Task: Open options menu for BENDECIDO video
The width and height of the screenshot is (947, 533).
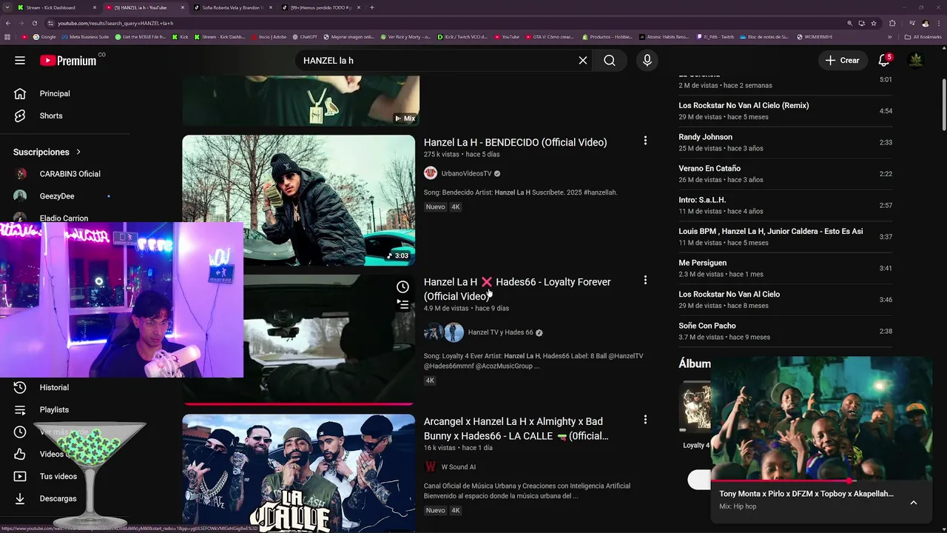Action: click(x=645, y=141)
